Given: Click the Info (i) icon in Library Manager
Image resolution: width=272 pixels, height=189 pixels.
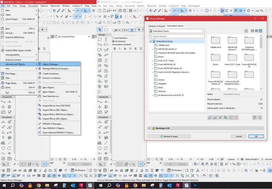Looking at the screenshot, I should pos(260,118).
